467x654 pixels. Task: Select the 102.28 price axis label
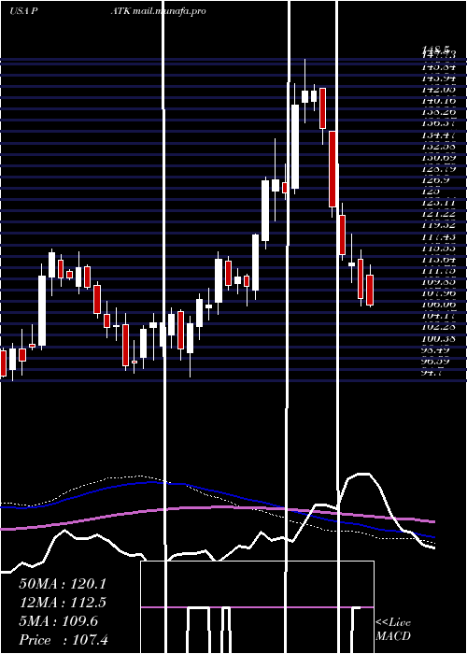point(439,327)
